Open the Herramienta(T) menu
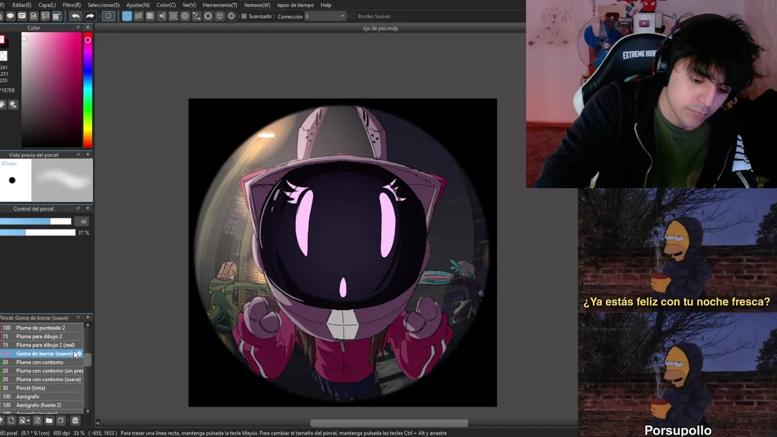The image size is (777, 437). pos(220,5)
